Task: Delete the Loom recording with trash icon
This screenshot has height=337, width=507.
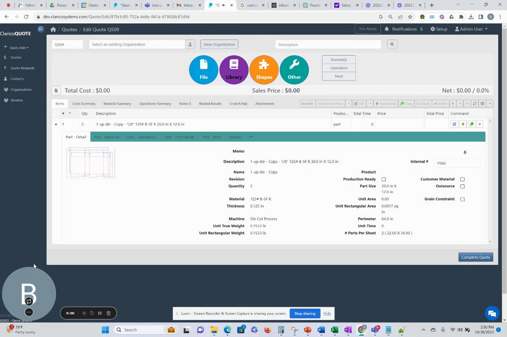Action: [x=109, y=313]
